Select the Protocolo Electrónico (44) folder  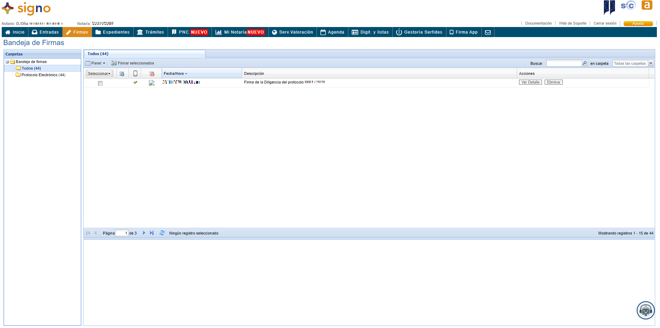[x=43, y=75]
